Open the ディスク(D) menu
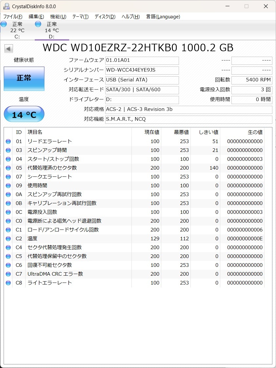This screenshot has width=276, height=368. pyautogui.click(x=105, y=17)
